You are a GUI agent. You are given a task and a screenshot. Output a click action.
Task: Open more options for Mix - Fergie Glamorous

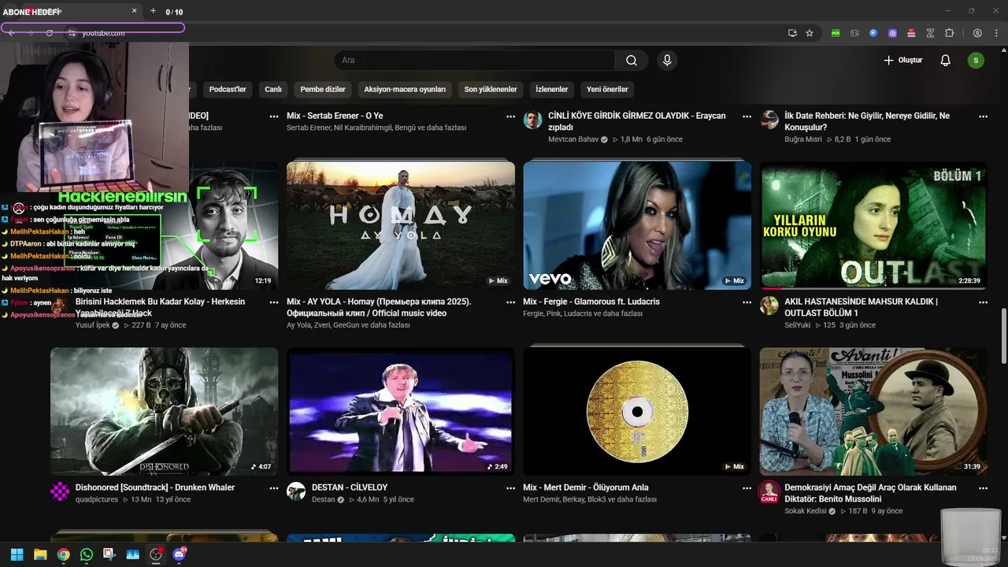[747, 302]
